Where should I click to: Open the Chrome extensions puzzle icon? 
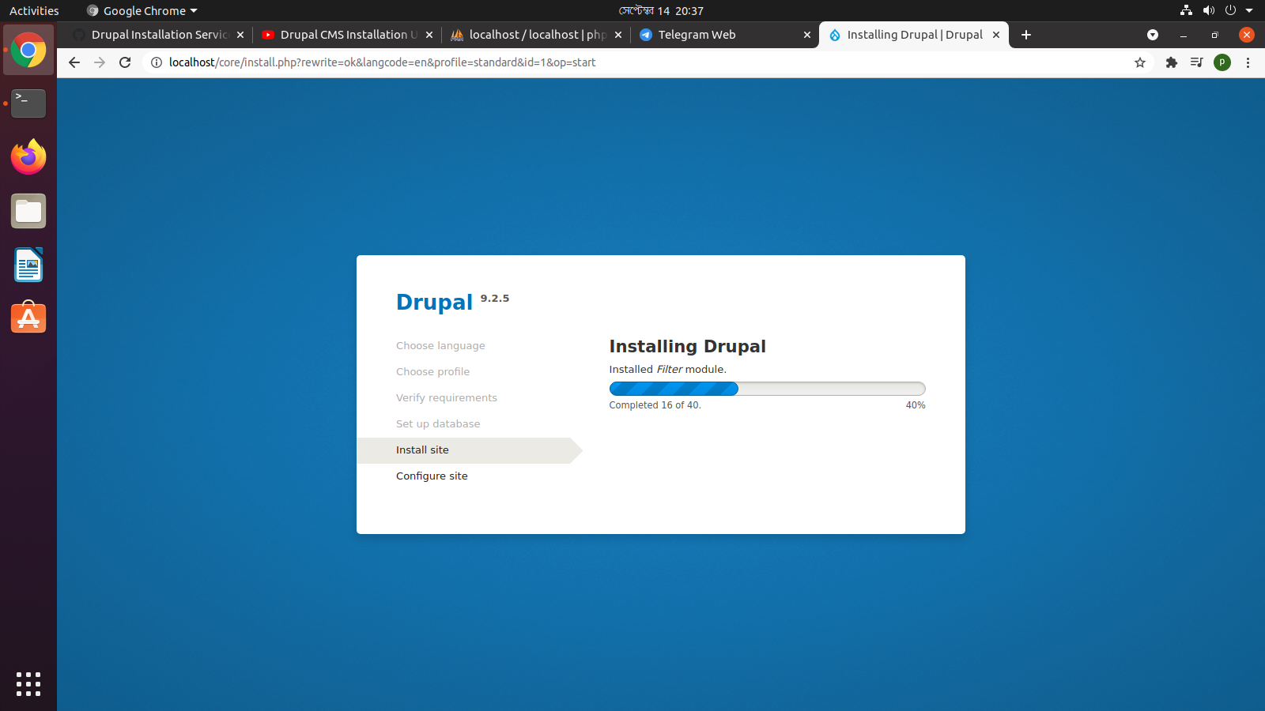point(1171,62)
